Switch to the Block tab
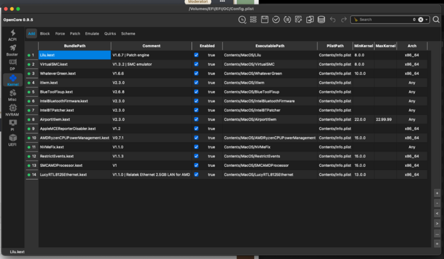The height and width of the screenshot is (259, 444). coord(45,33)
